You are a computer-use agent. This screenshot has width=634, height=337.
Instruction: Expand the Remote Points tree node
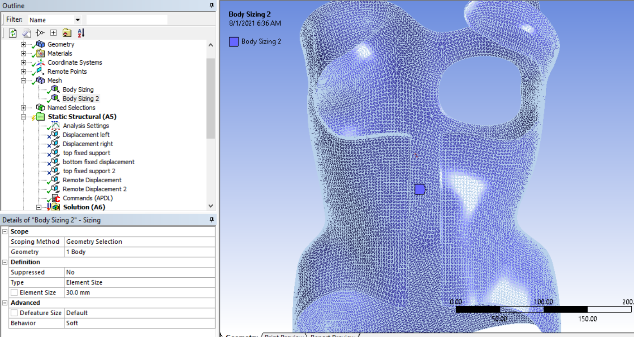pyautogui.click(x=24, y=71)
